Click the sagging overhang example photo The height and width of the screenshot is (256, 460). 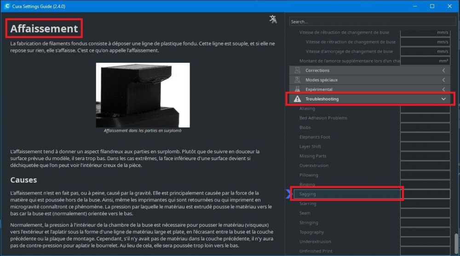pos(143,95)
